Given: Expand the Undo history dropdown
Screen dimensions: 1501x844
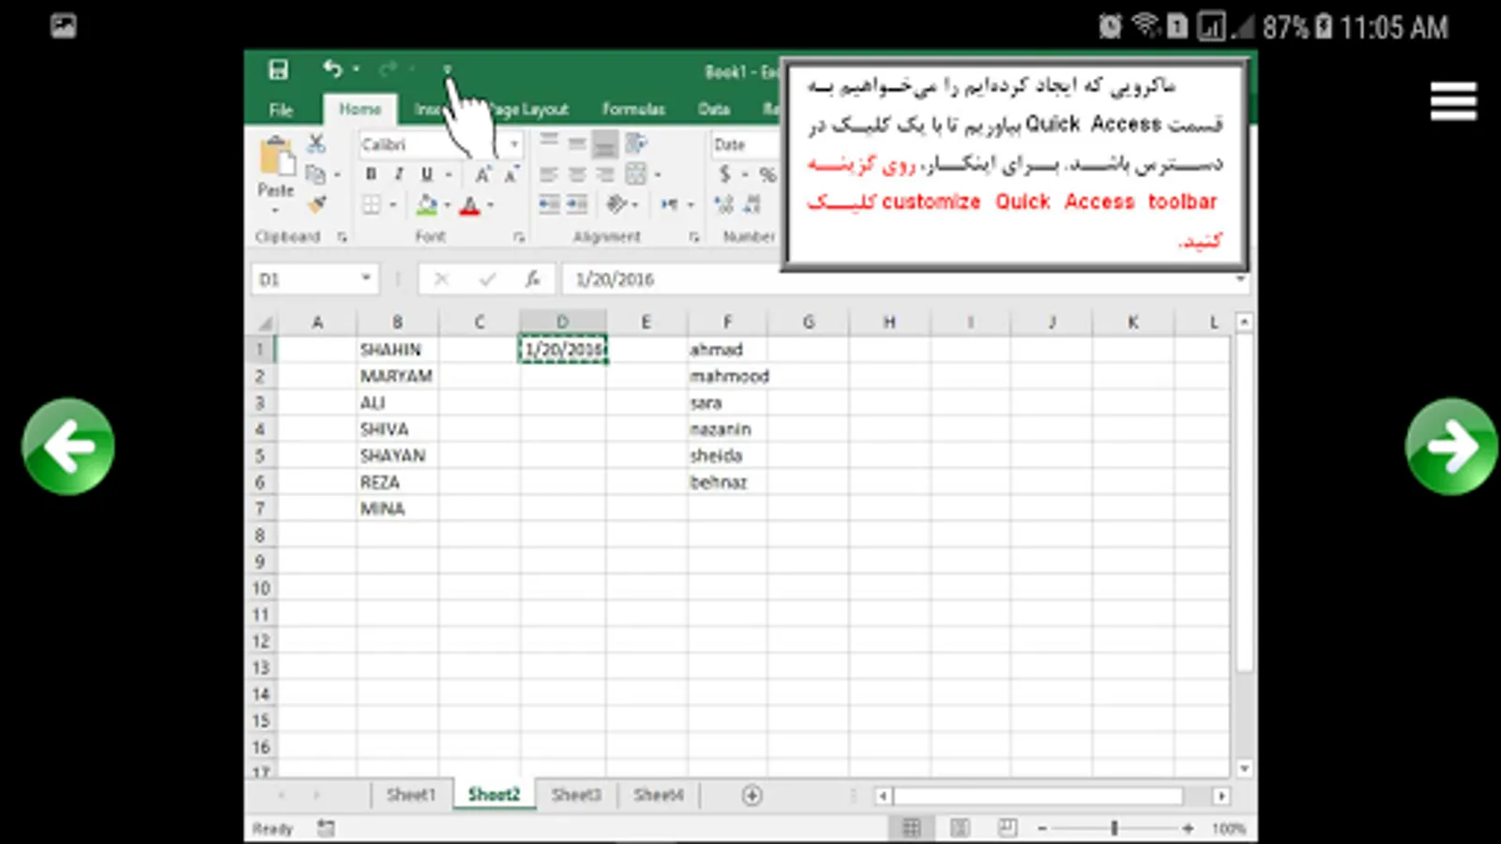Looking at the screenshot, I should point(356,69).
